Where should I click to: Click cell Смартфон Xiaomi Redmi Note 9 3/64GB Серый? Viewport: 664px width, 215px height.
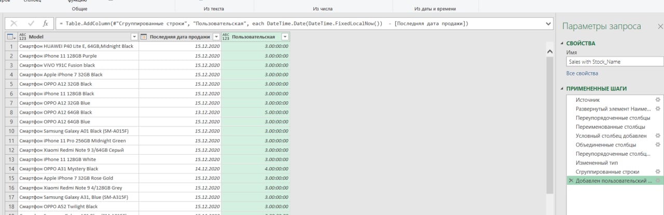click(x=78, y=150)
